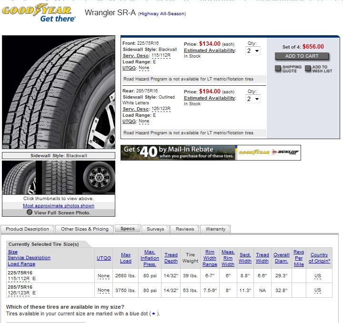Select the Specs tab
The image size is (343, 323).
128,229
